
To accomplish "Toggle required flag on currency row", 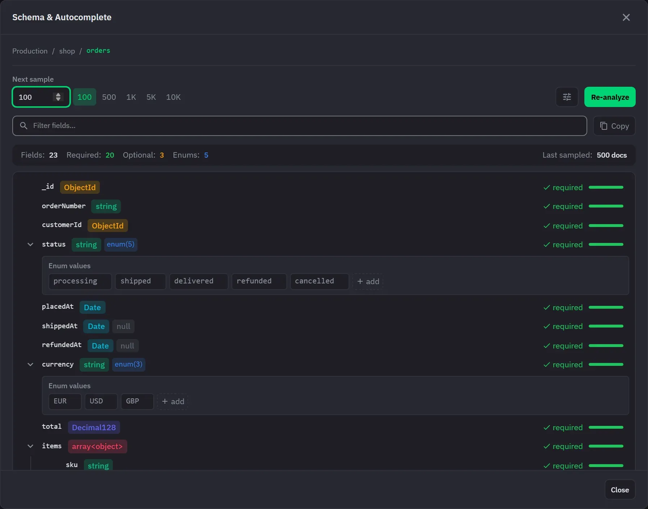I will tap(563, 364).
